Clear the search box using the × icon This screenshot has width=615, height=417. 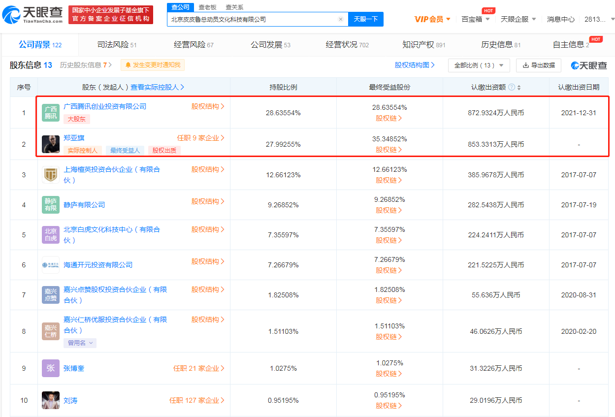[340, 19]
